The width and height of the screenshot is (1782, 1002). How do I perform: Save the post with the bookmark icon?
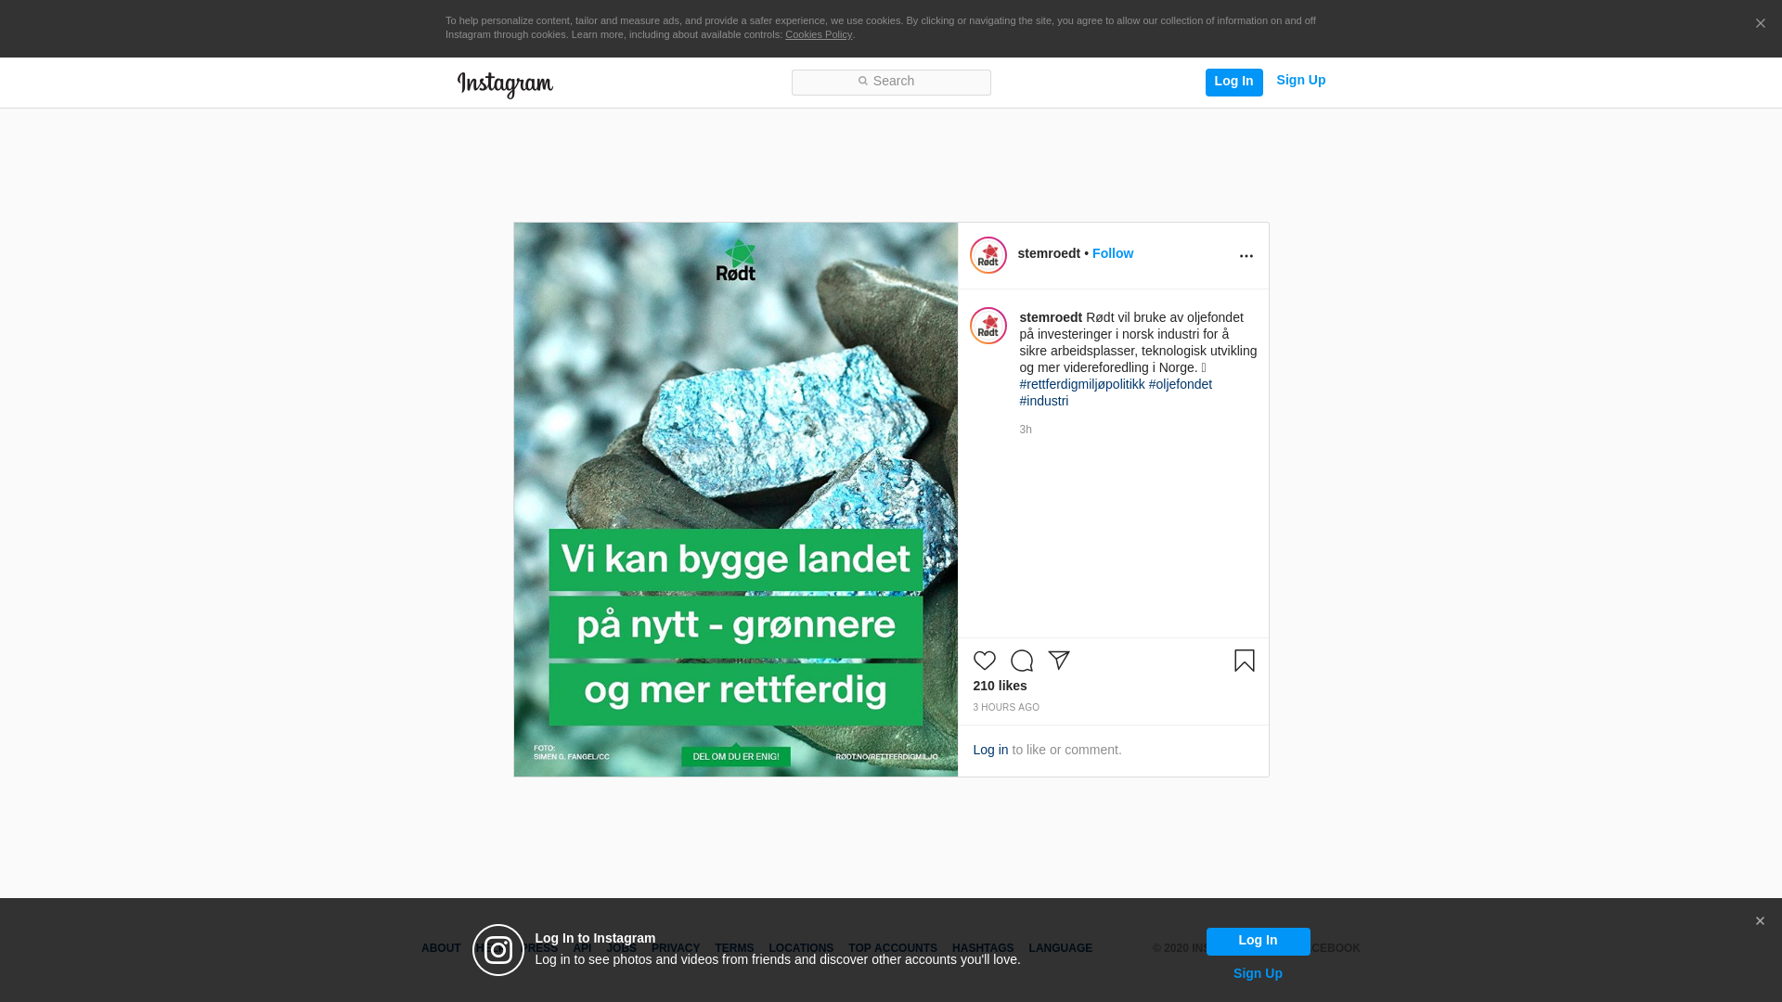[1245, 661]
